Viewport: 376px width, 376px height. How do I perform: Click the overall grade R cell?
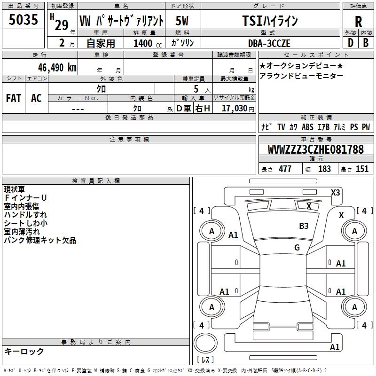click(x=358, y=21)
